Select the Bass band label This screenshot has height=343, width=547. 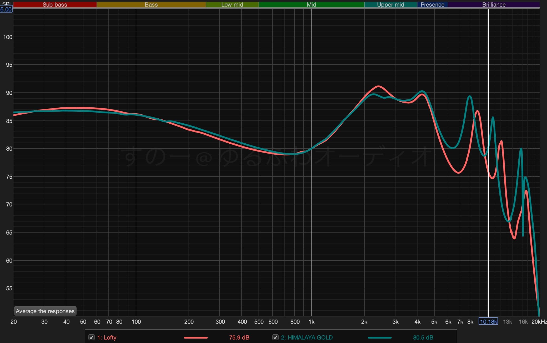click(x=151, y=5)
